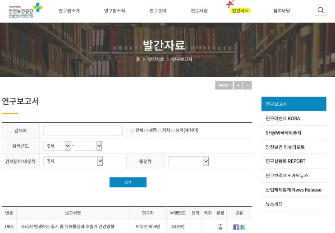
Task: Click the 연구자 column header
Action: coord(148,213)
